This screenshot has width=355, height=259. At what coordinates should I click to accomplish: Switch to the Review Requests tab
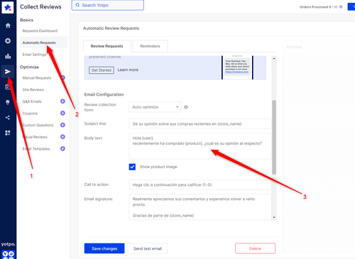coord(106,46)
